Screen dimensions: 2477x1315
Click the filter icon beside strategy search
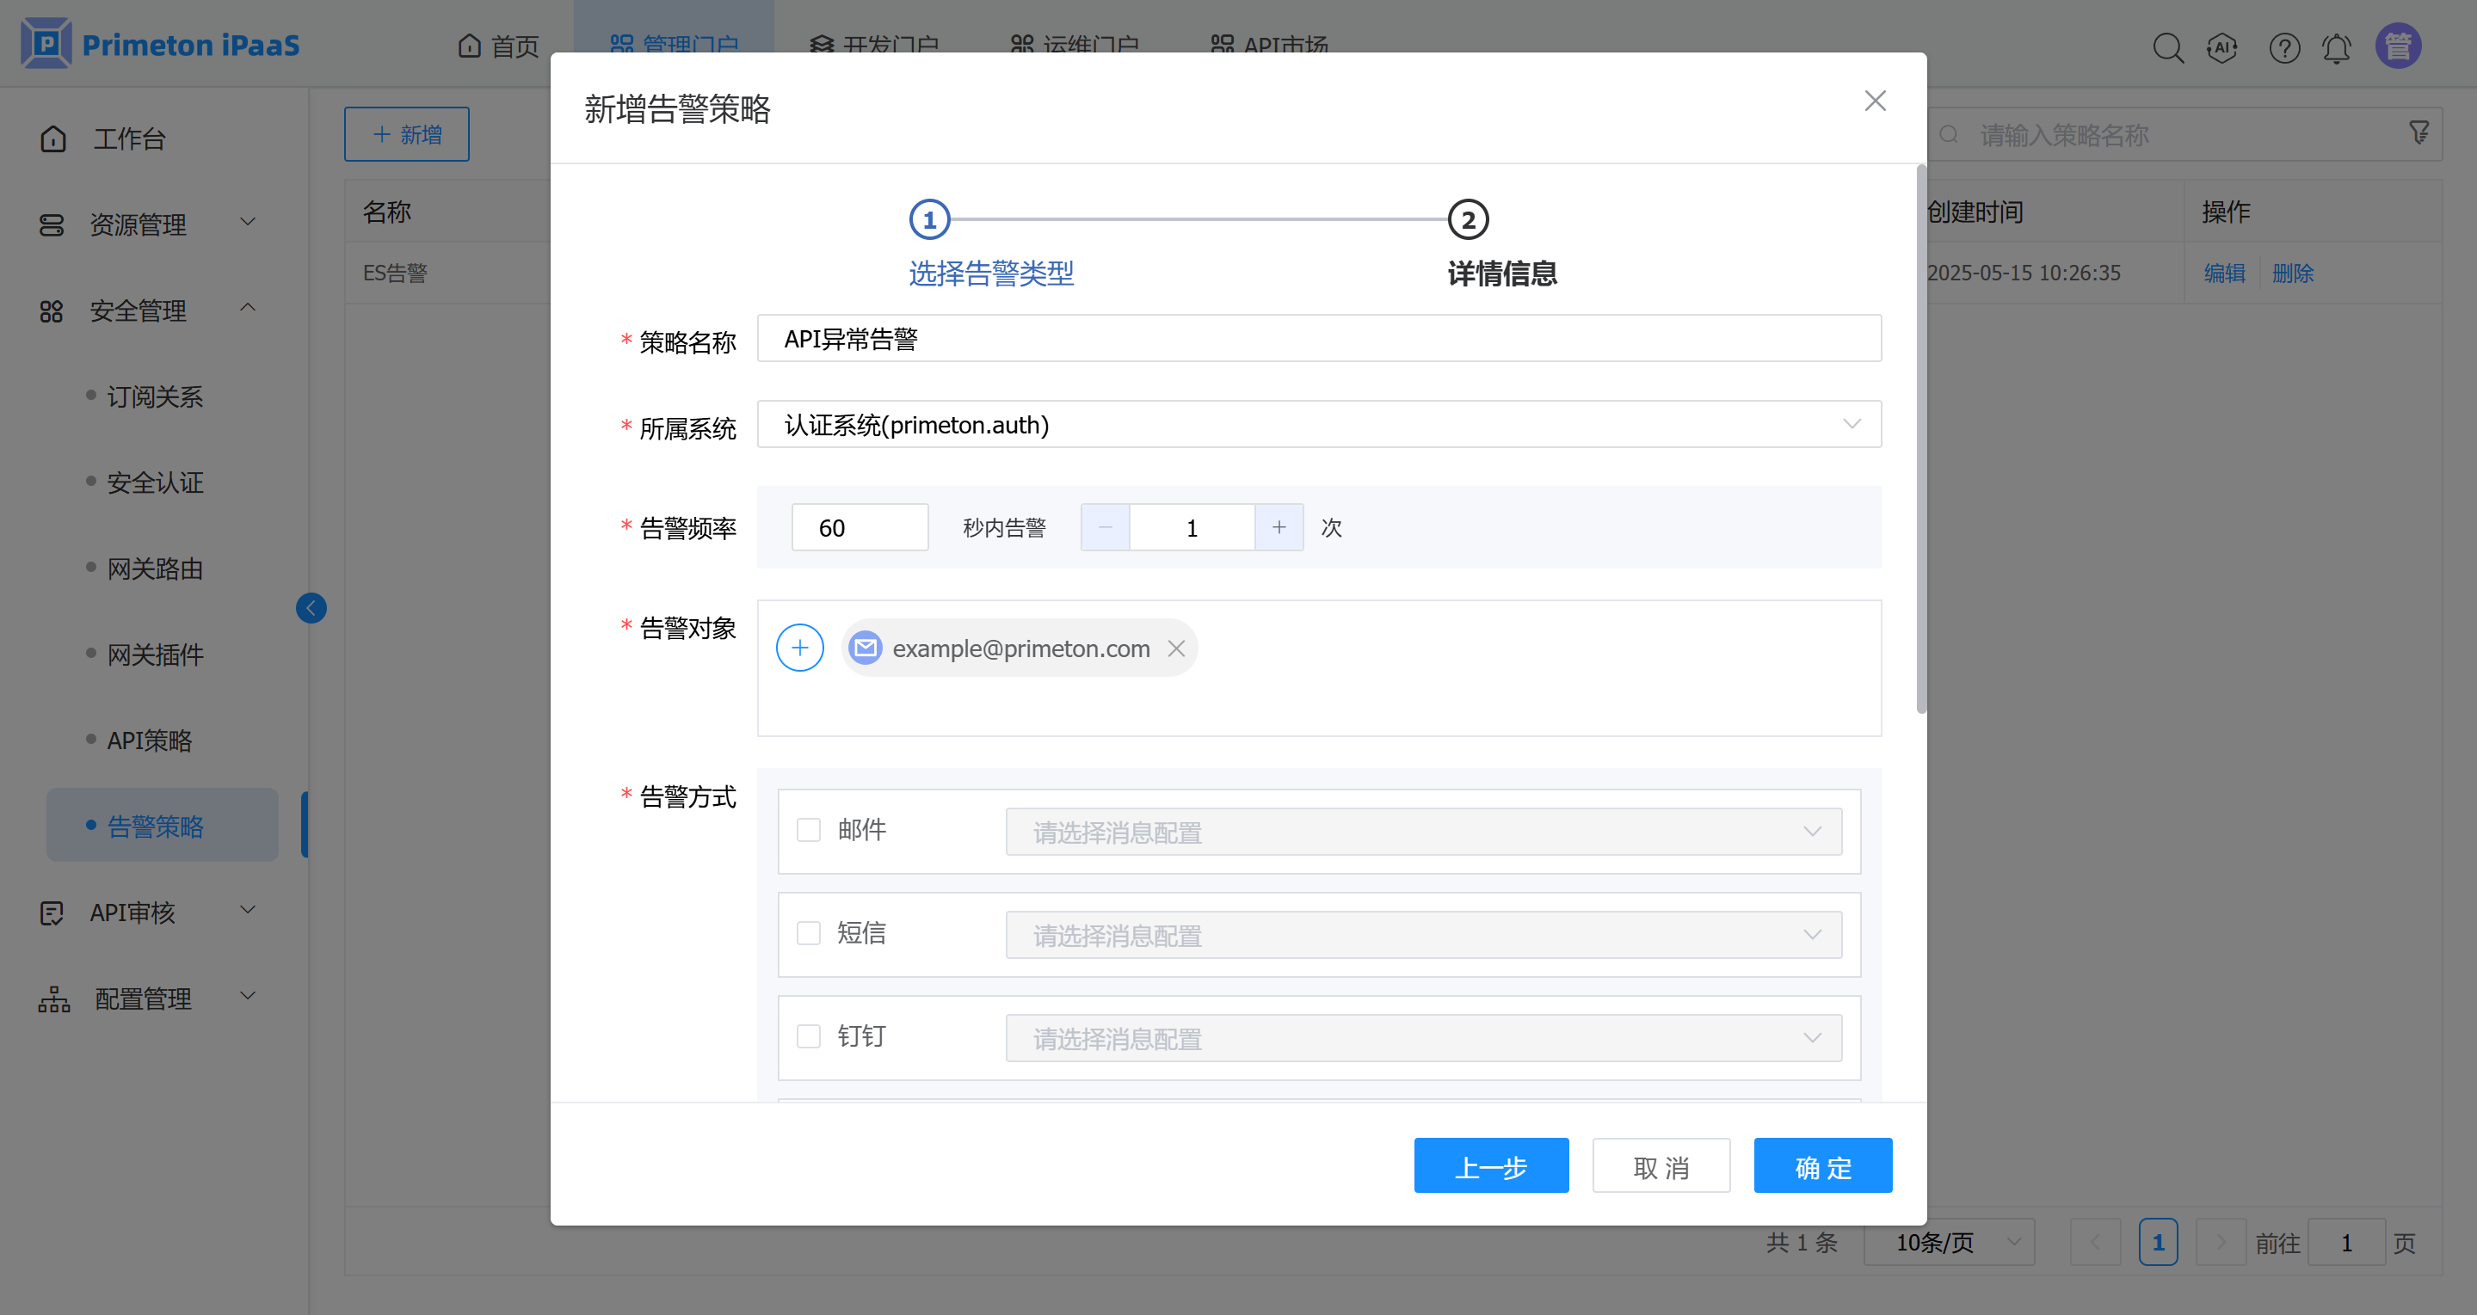click(2419, 133)
